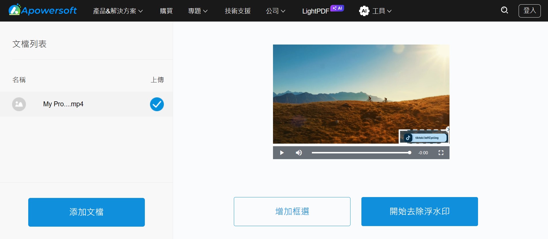This screenshot has width=548, height=239.
Task: Click the purple AI badge next to LightPDF
Action: pos(337,8)
